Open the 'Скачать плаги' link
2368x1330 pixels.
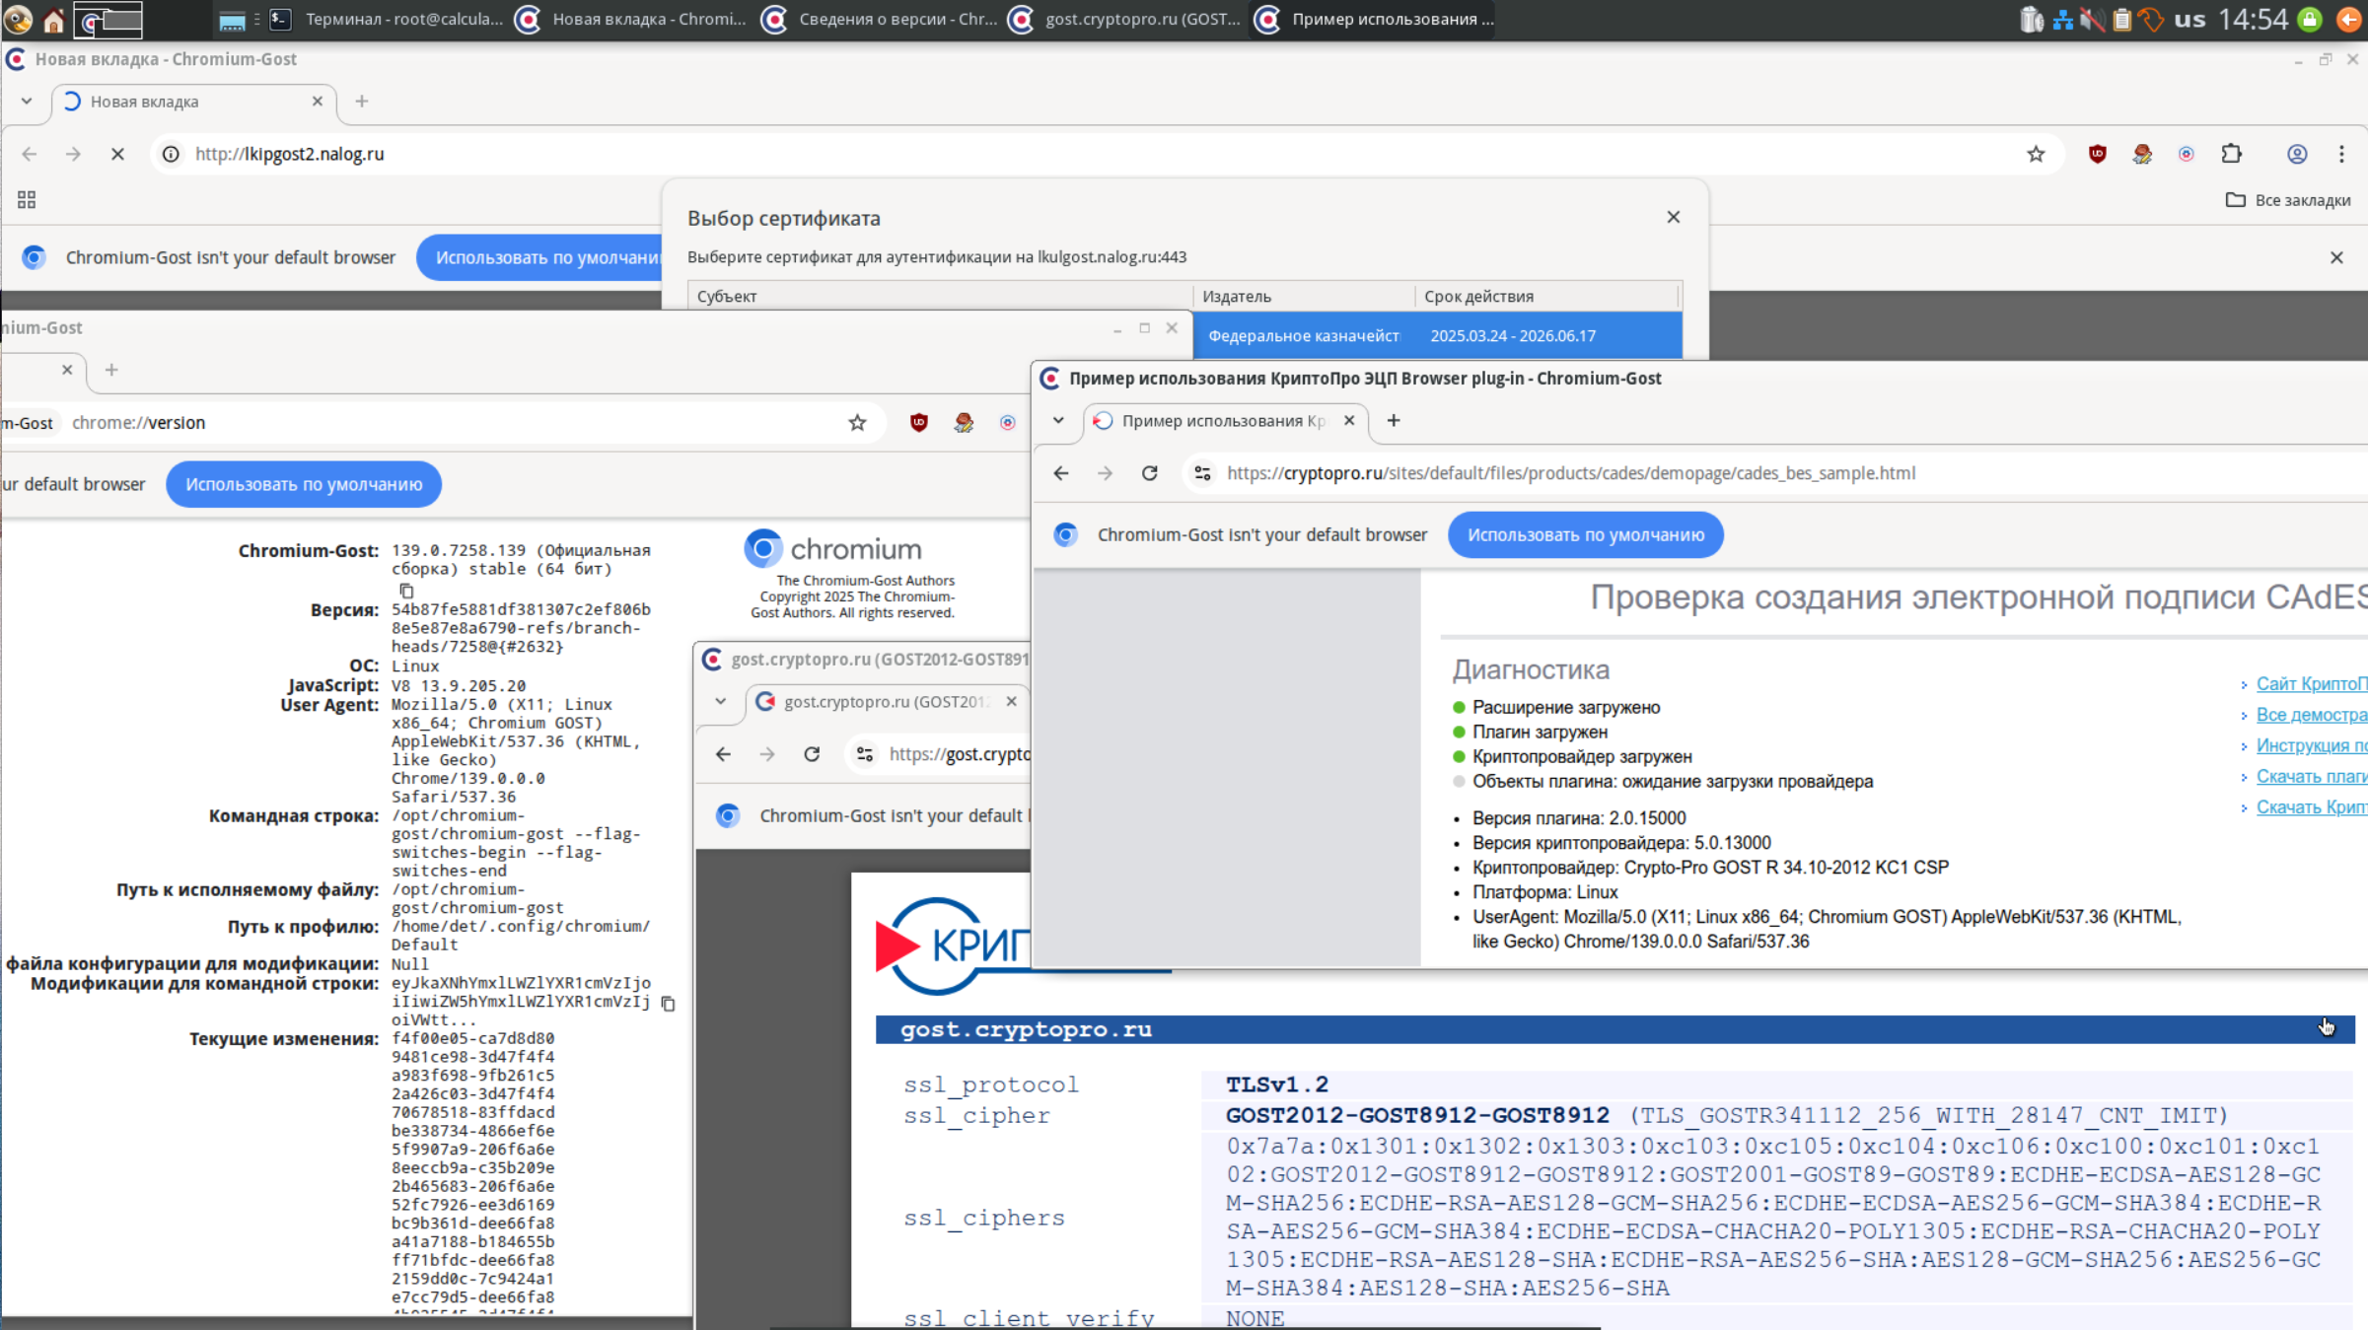(2311, 777)
